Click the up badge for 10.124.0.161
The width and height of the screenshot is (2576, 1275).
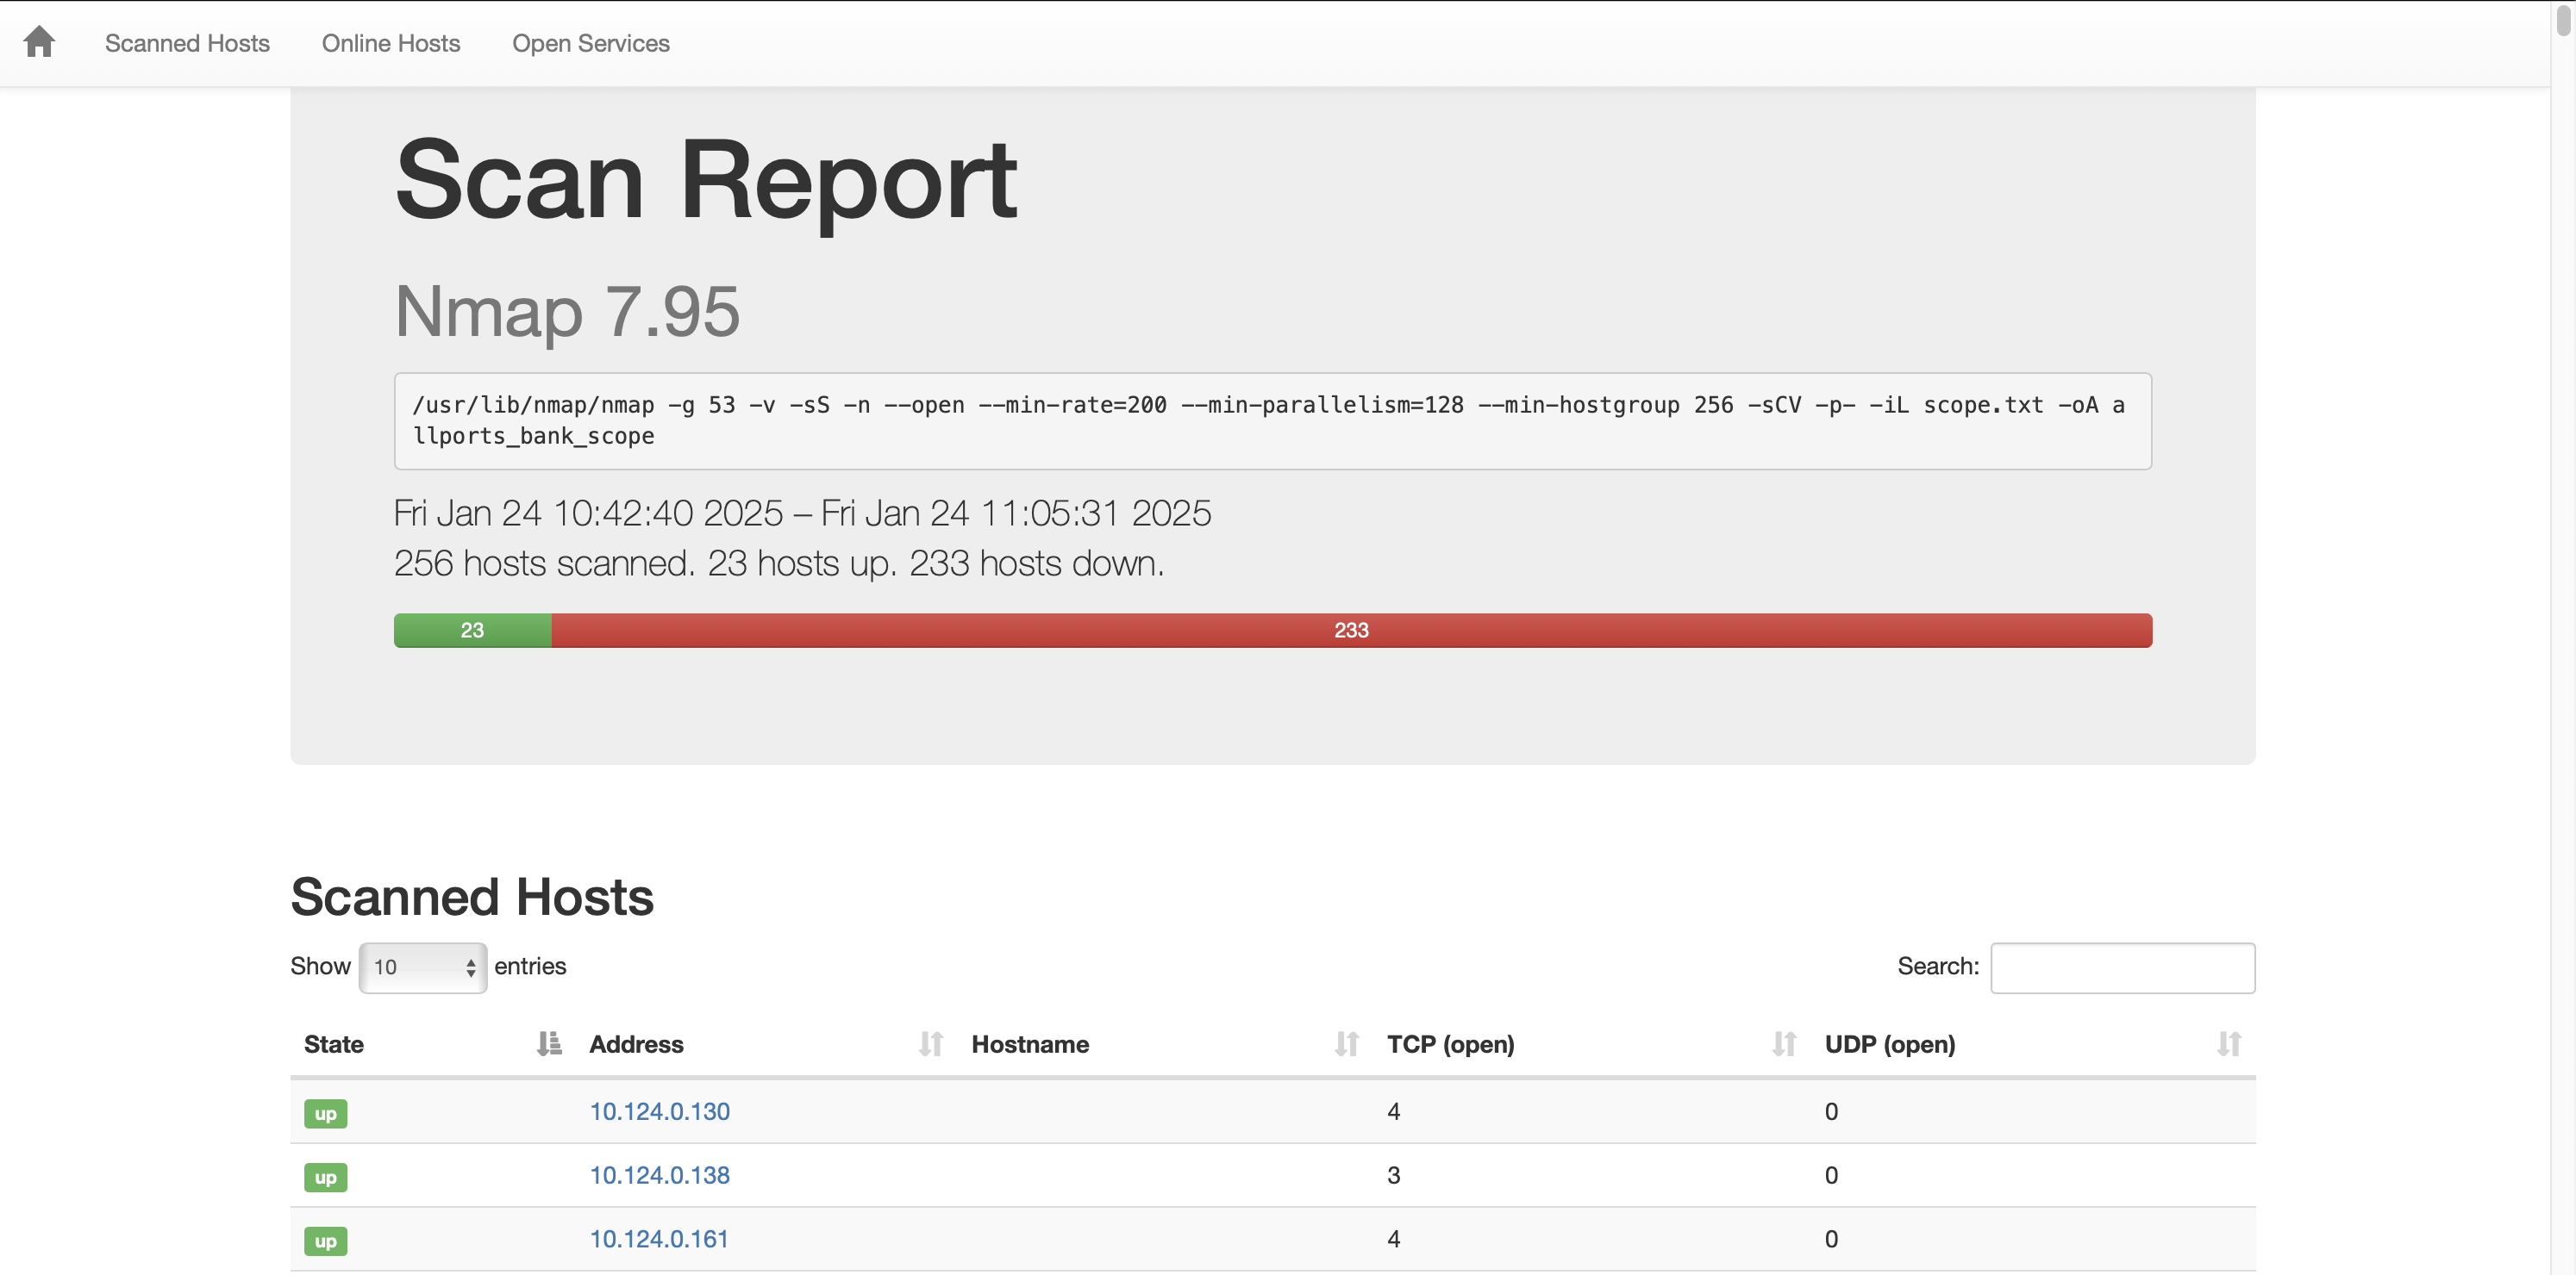pos(326,1241)
